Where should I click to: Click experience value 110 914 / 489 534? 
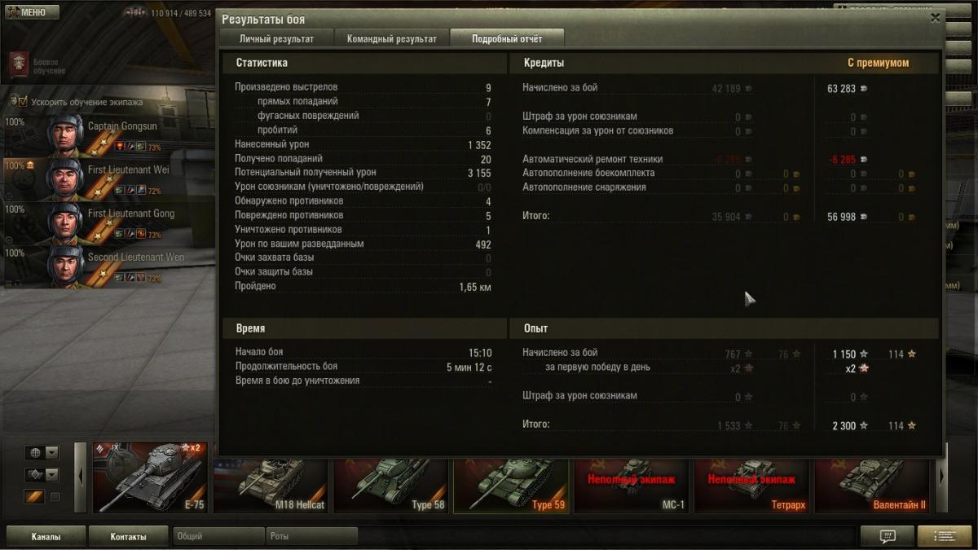pyautogui.click(x=181, y=14)
